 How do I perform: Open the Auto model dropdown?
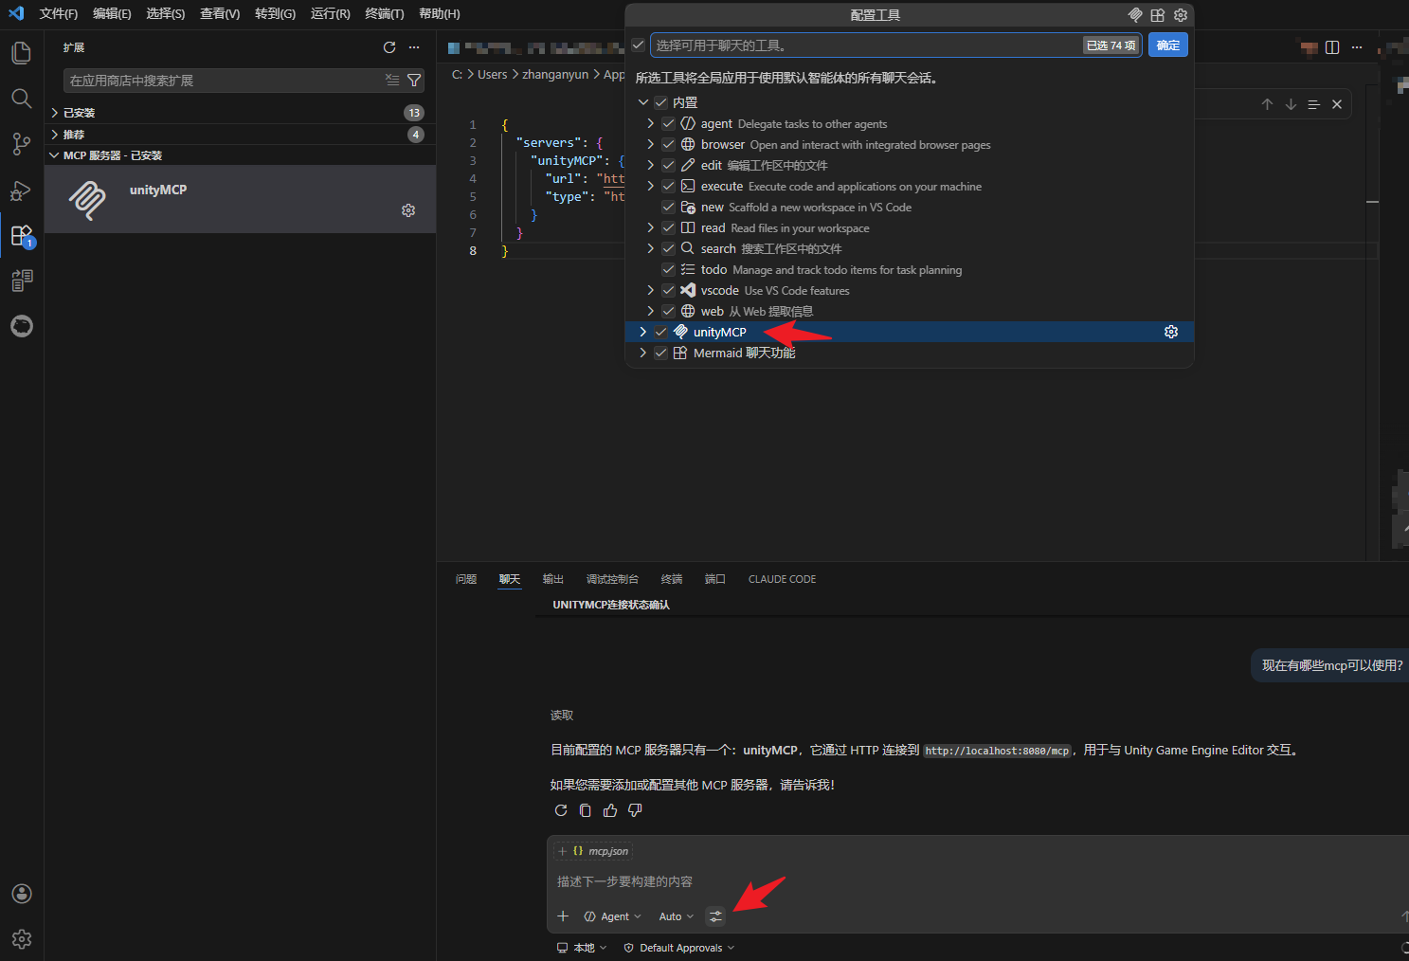point(677,916)
